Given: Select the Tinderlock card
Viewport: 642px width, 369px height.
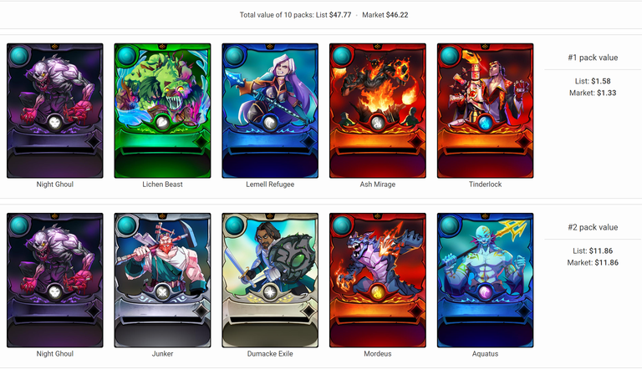Looking at the screenshot, I should 485,111.
